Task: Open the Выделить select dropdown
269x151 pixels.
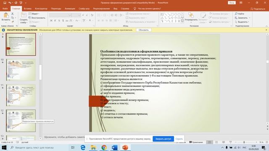Action: (x=242, y=22)
